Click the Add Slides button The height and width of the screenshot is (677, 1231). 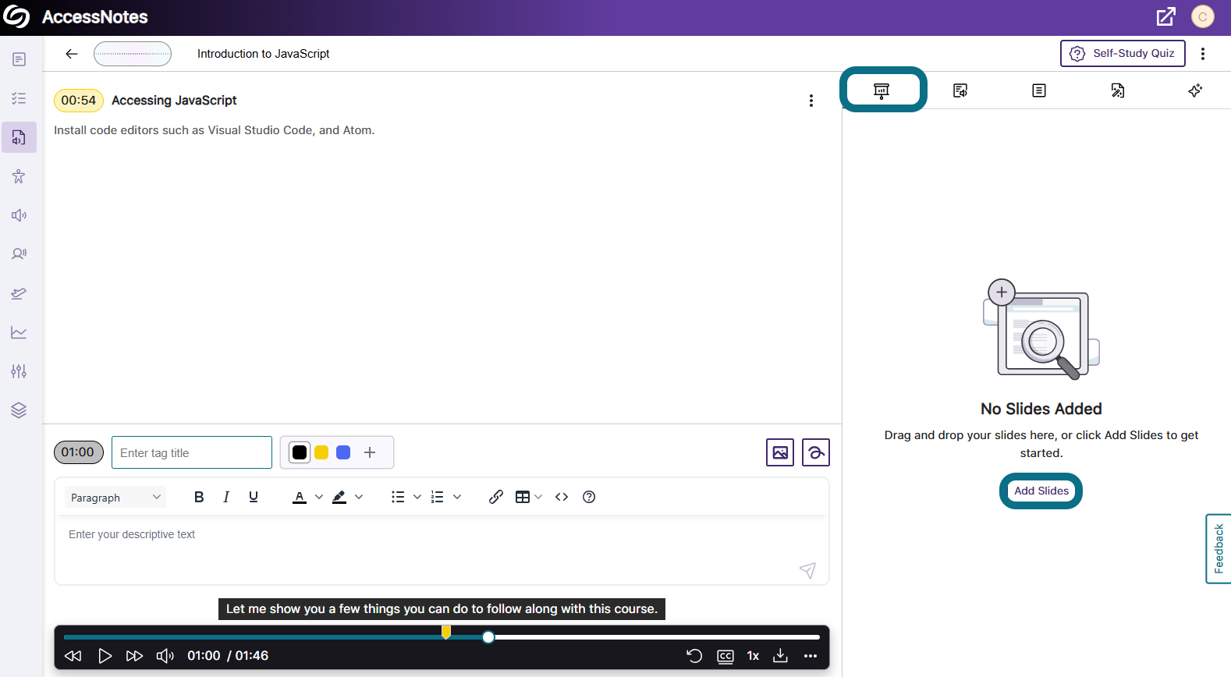(x=1041, y=491)
